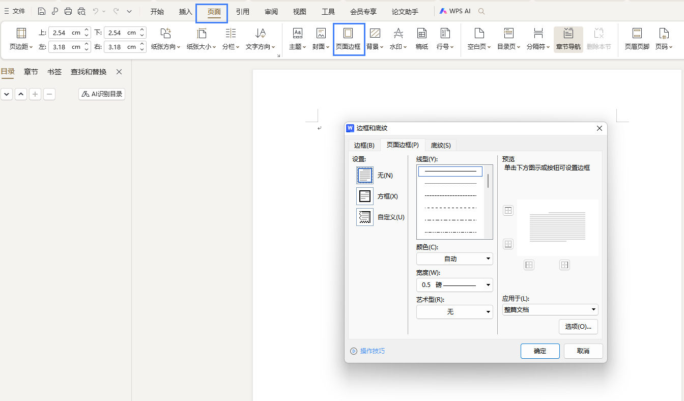Open the 操作技巧 tips link
The image size is (684, 401).
pyautogui.click(x=367, y=351)
